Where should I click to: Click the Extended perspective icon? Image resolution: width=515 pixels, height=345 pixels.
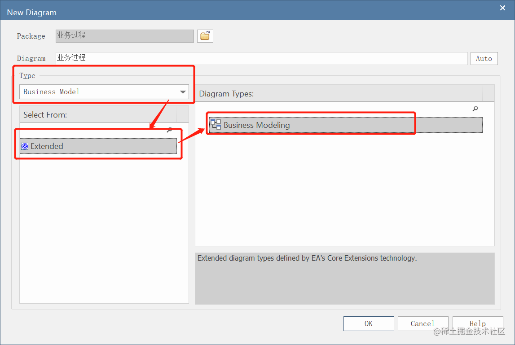[x=25, y=146]
